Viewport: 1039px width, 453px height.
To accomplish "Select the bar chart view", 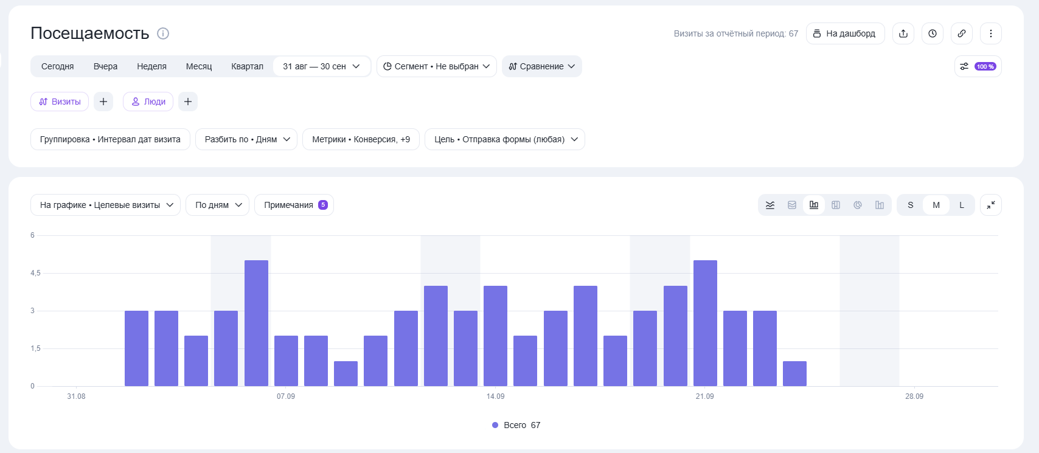I will [x=814, y=205].
